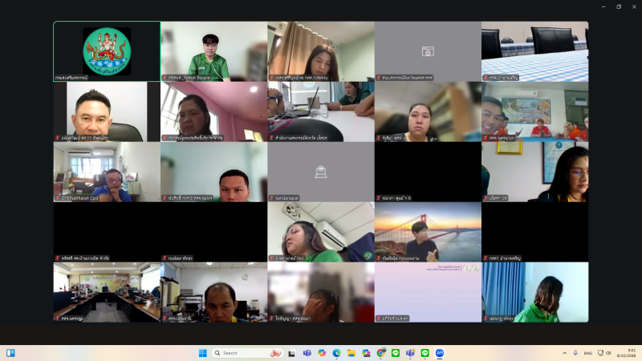This screenshot has height=361, width=642.
Task: Open the Windows Start menu
Action: pos(202,353)
